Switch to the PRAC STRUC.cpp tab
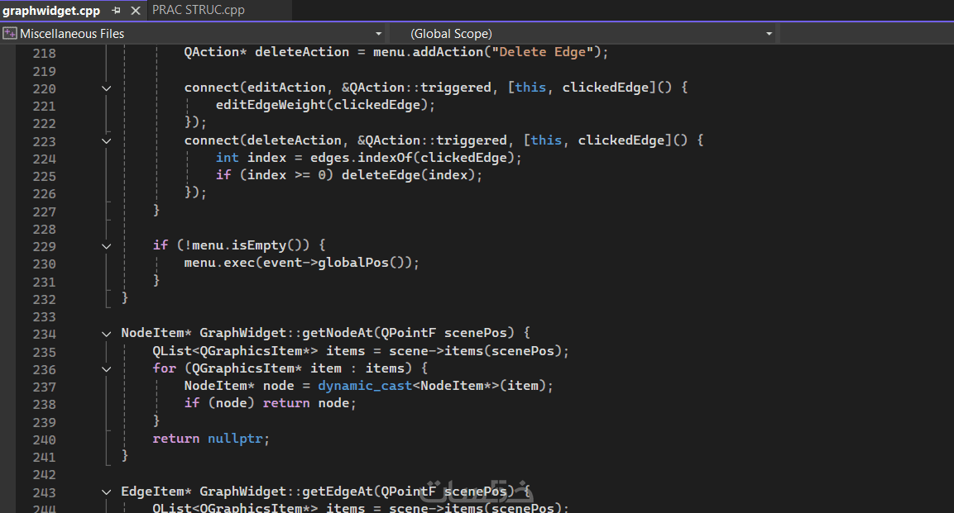 [x=199, y=10]
